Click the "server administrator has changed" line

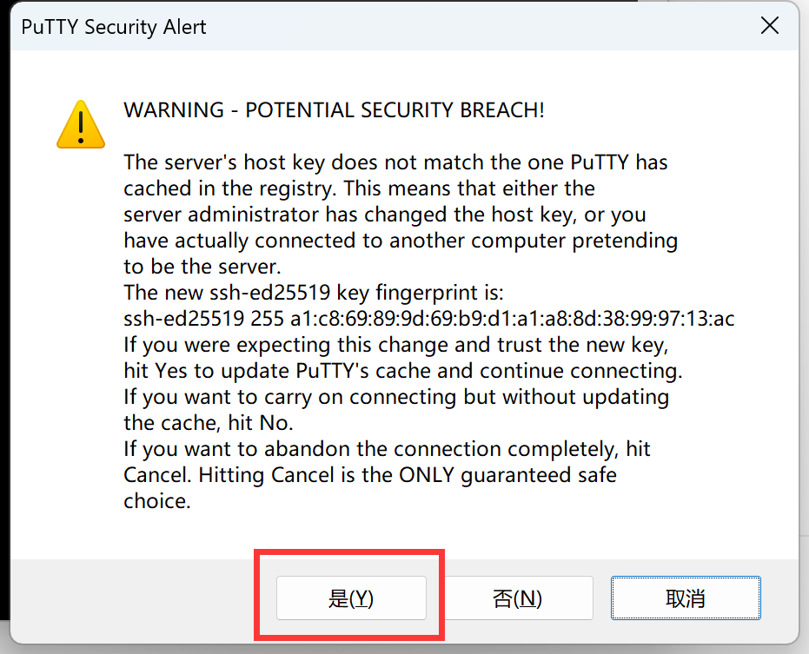coord(385,214)
